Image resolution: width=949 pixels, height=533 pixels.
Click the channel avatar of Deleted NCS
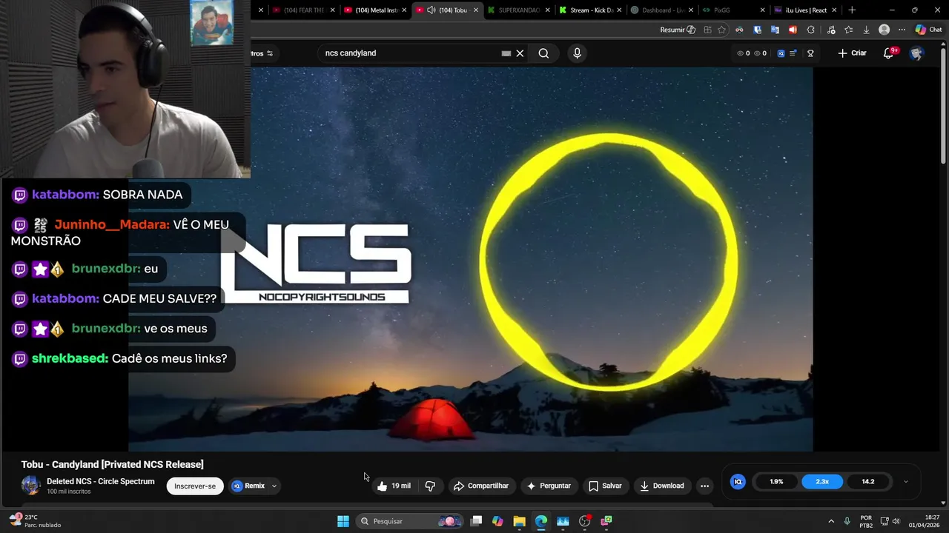[30, 486]
